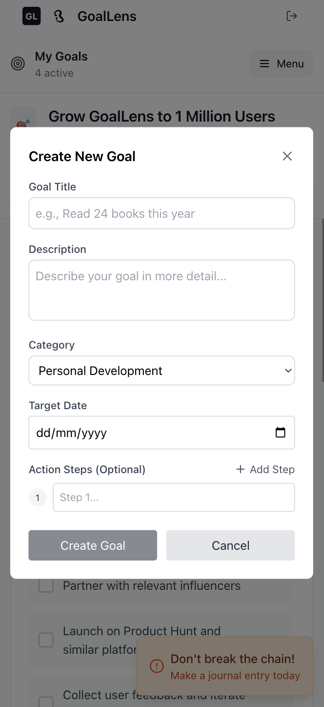This screenshot has width=324, height=707.
Task: Click the logout icon in the top bar
Action: tap(292, 16)
